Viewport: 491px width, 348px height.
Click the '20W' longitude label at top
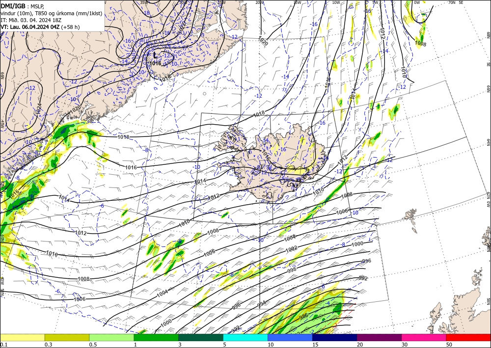tap(259, 2)
